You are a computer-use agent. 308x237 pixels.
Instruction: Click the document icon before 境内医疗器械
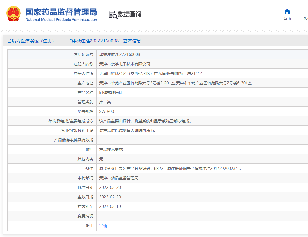[x=9, y=41]
